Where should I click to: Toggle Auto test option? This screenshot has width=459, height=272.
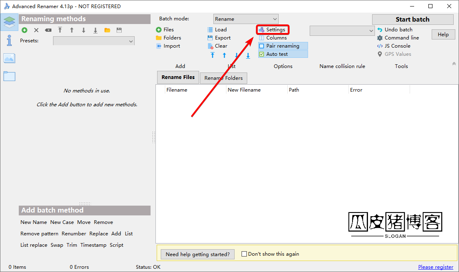283,54
